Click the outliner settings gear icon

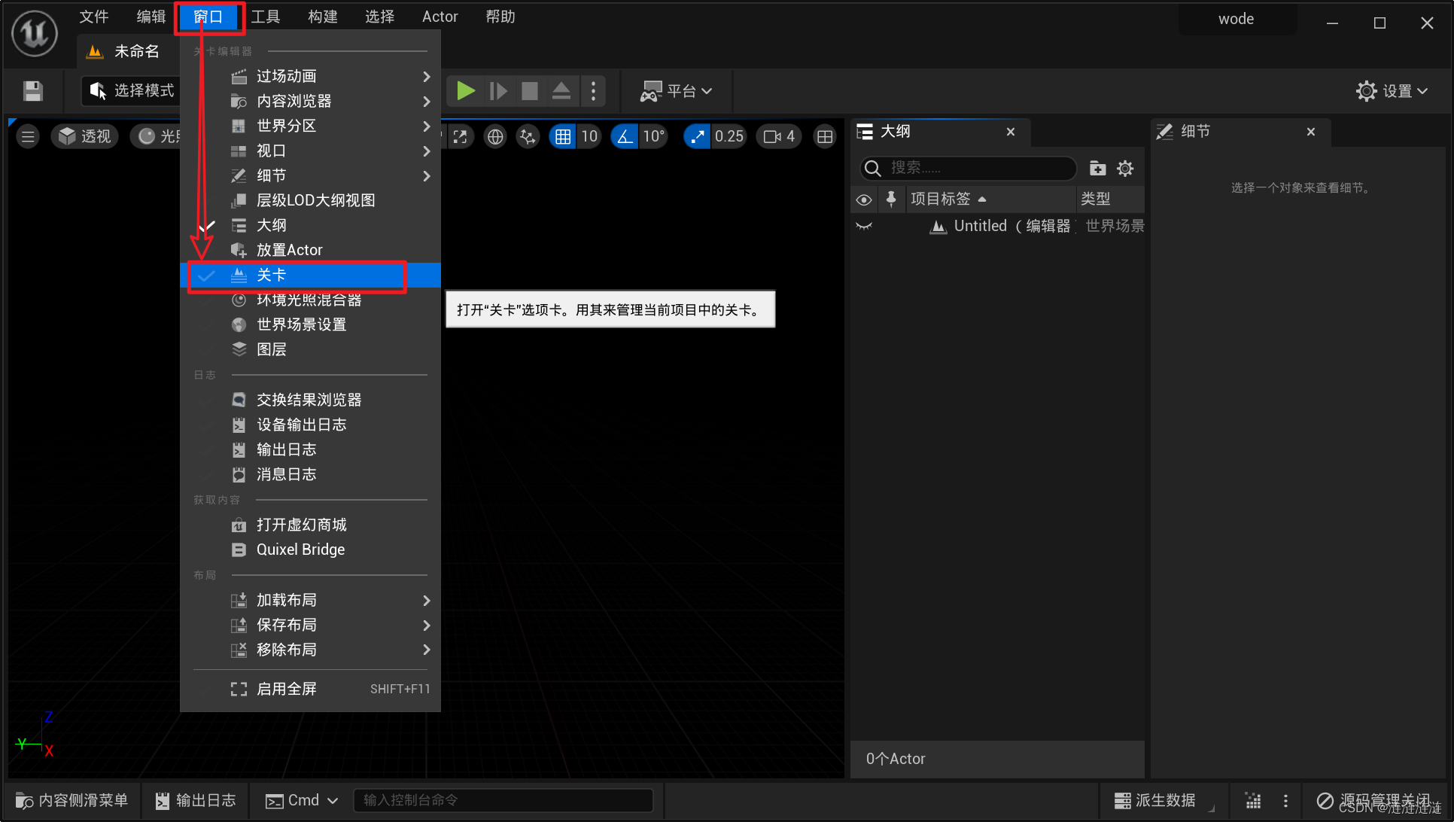1125,168
